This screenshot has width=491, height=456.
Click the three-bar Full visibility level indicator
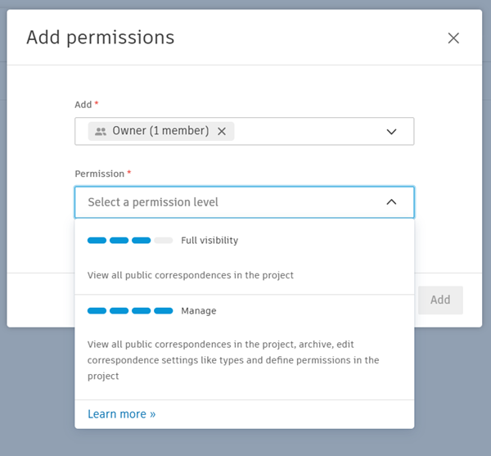coord(119,241)
